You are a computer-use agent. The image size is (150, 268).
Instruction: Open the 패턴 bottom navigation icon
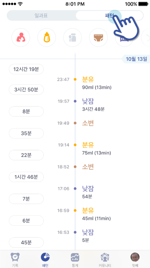(x=45, y=260)
